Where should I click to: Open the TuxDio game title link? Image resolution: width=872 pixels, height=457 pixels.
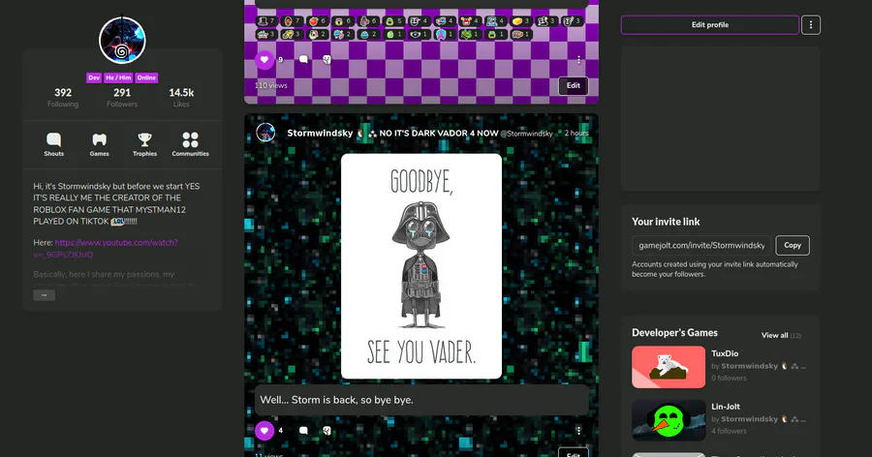pos(725,353)
